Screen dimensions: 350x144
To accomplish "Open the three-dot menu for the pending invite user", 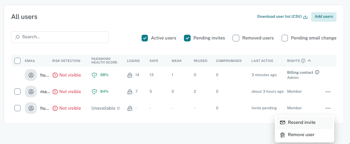I will [x=328, y=108].
